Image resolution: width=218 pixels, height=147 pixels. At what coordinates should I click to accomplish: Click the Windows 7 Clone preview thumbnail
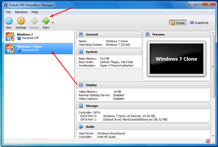pyautogui.click(x=177, y=59)
